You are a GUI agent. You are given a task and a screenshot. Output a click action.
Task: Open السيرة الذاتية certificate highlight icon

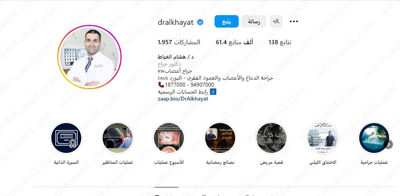point(66,138)
